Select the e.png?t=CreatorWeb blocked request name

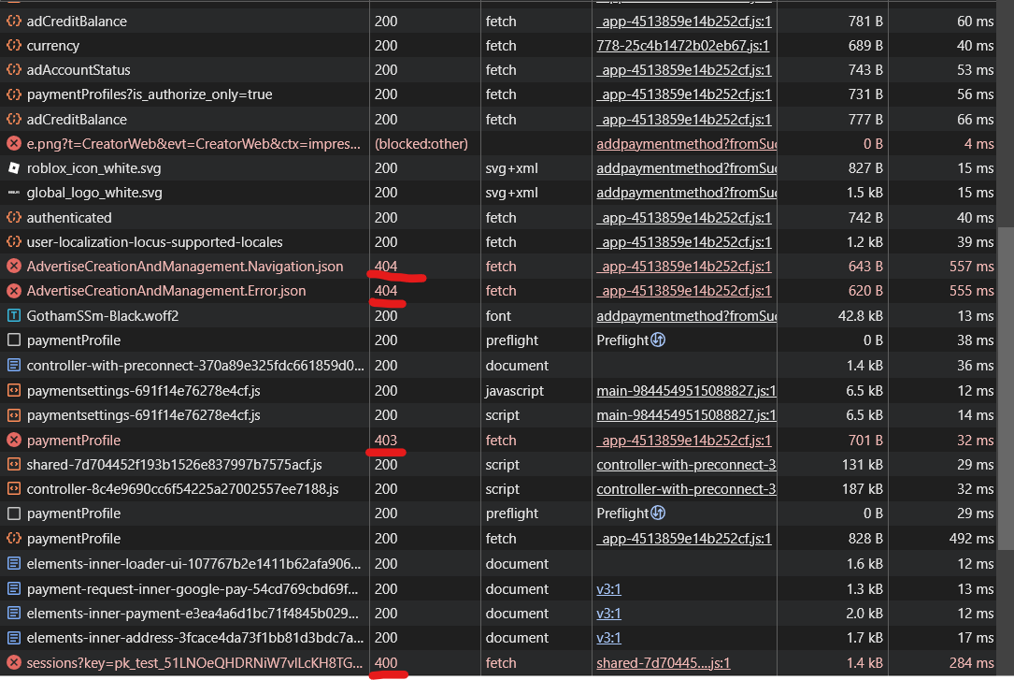[193, 144]
